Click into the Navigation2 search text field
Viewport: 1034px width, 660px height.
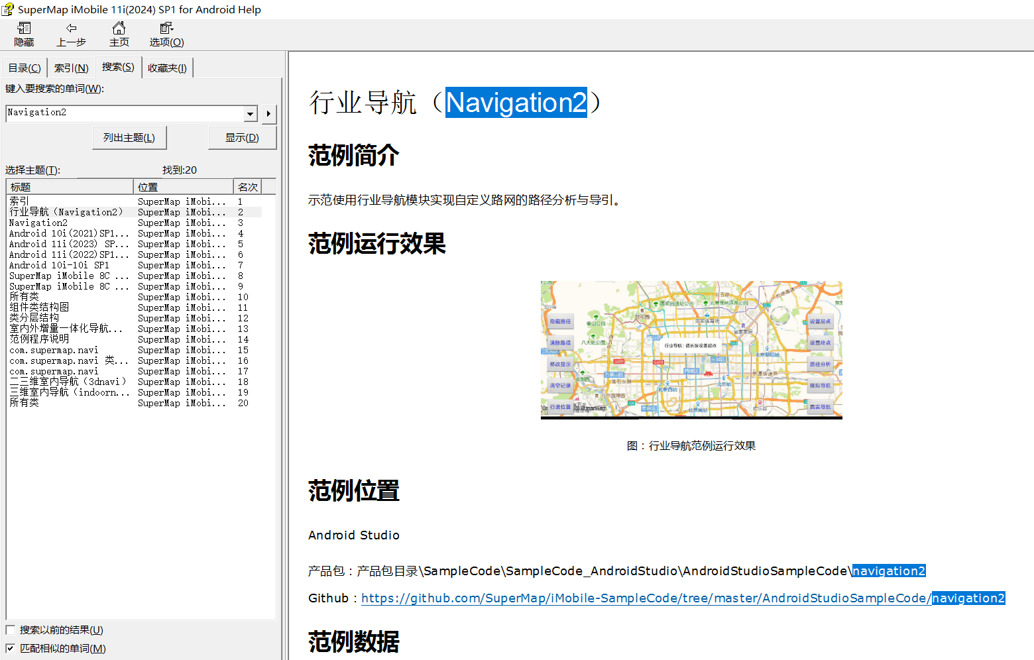click(125, 113)
